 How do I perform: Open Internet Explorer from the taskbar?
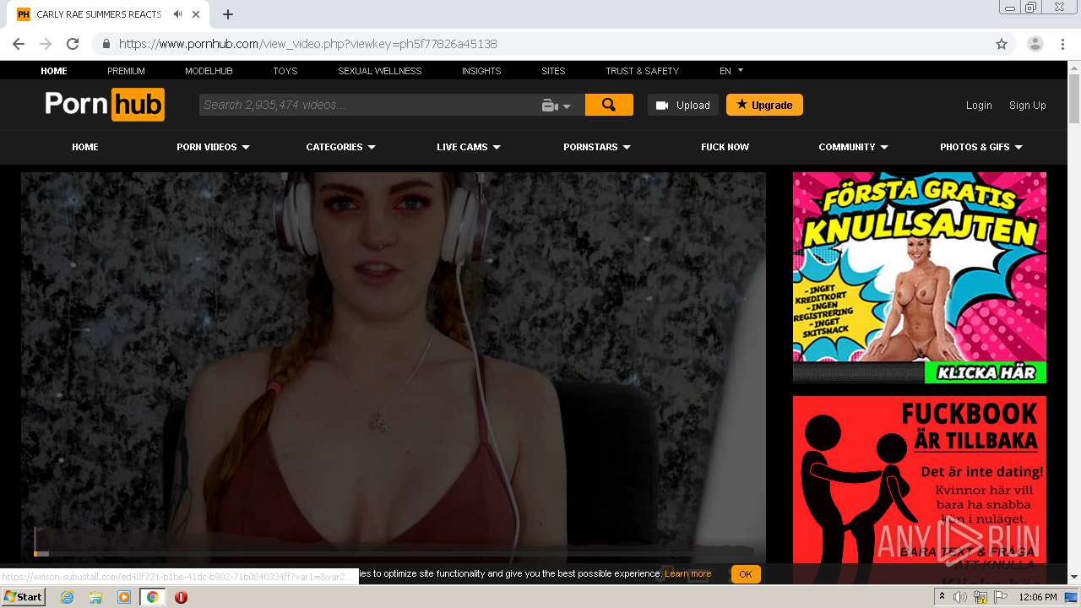(67, 597)
